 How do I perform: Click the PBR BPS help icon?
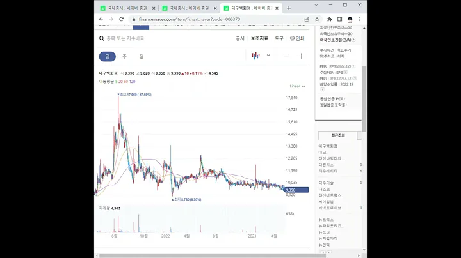[355, 79]
